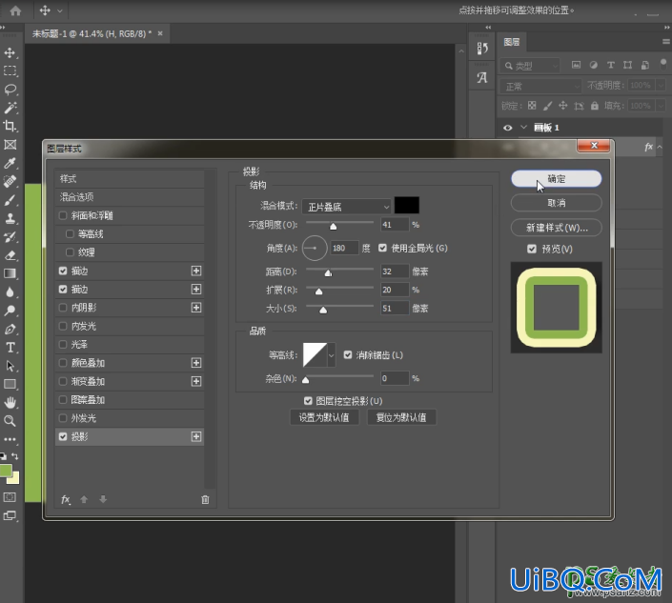Open the layer blend mode 正常 dropdown
The width and height of the screenshot is (672, 603).
540,86
